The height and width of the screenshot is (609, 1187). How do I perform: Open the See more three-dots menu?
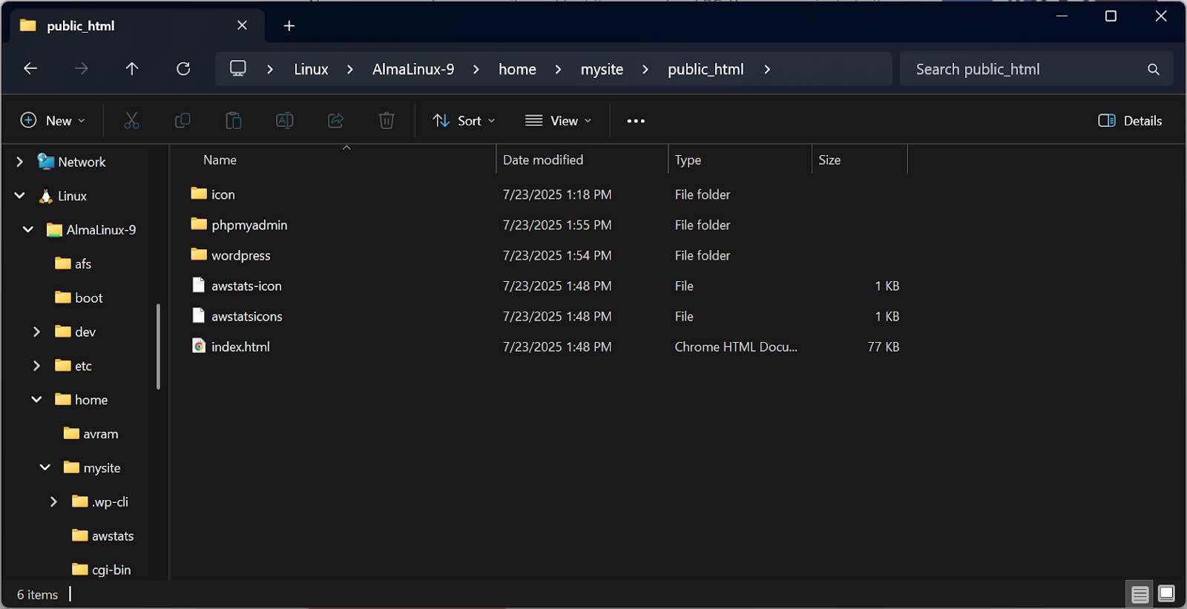[x=636, y=121]
